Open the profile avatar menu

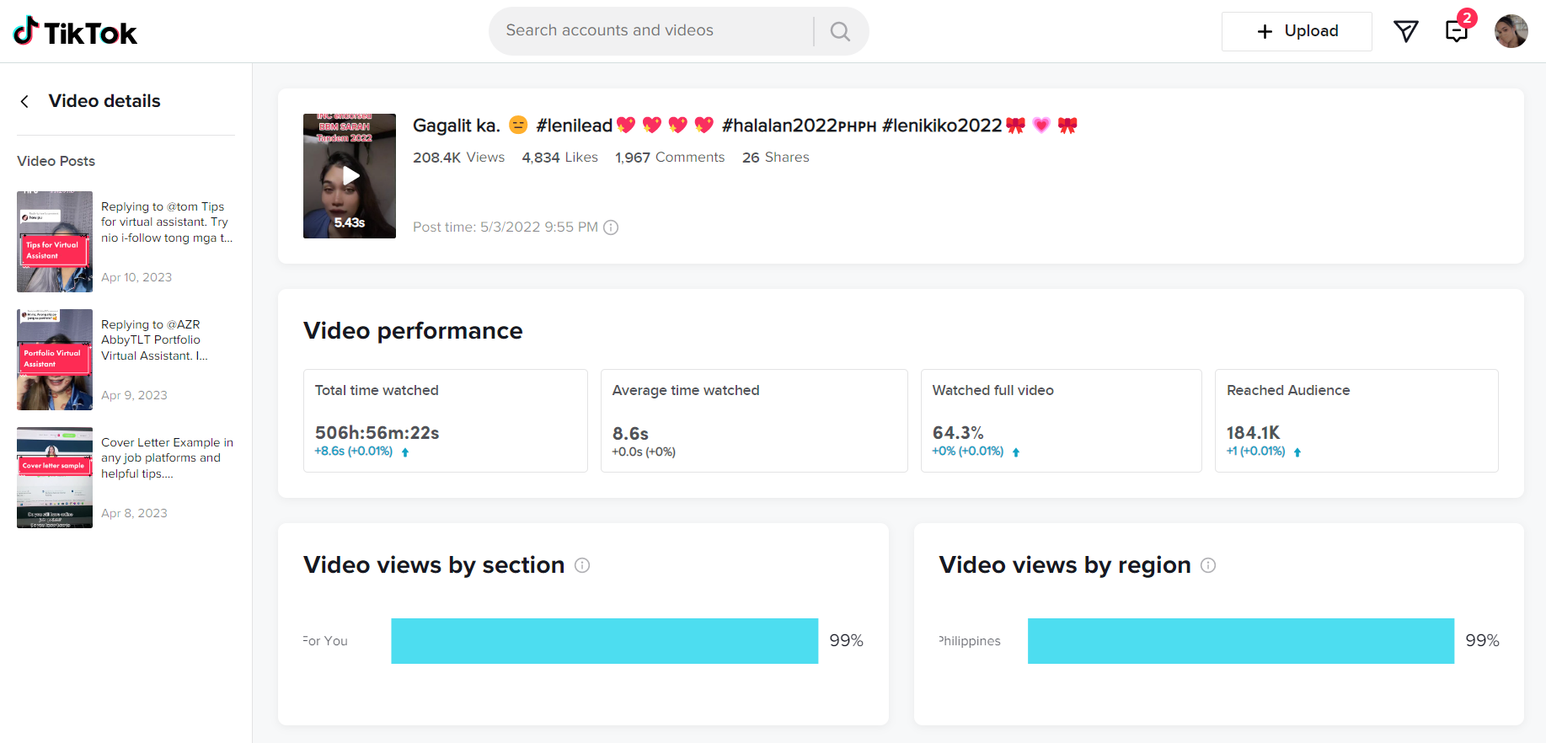[1511, 31]
